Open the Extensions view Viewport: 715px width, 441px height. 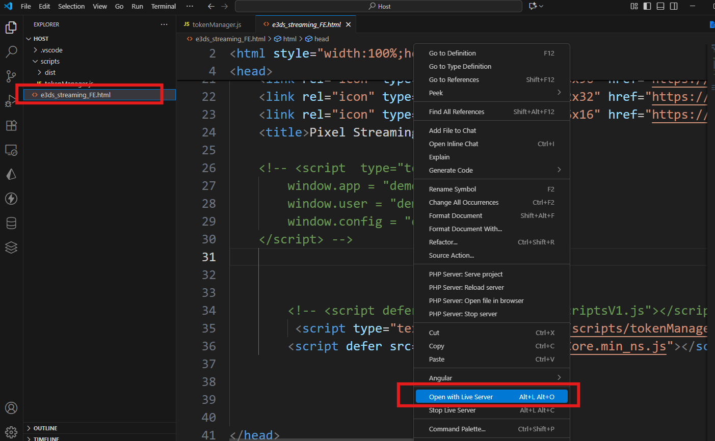[11, 125]
